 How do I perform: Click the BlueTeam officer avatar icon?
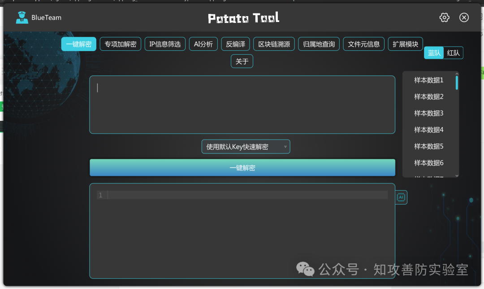click(x=22, y=18)
